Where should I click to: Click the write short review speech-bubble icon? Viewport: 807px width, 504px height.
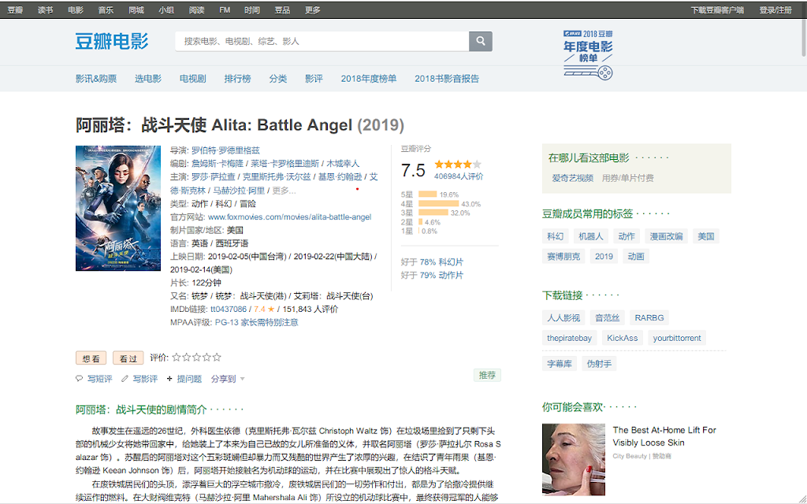[x=80, y=379]
